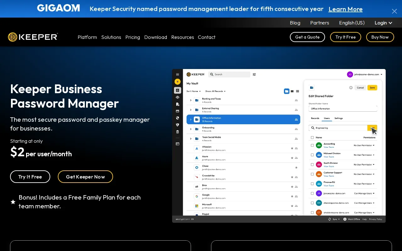
Task: Click the search filter sliders icon
Action: click(254, 74)
